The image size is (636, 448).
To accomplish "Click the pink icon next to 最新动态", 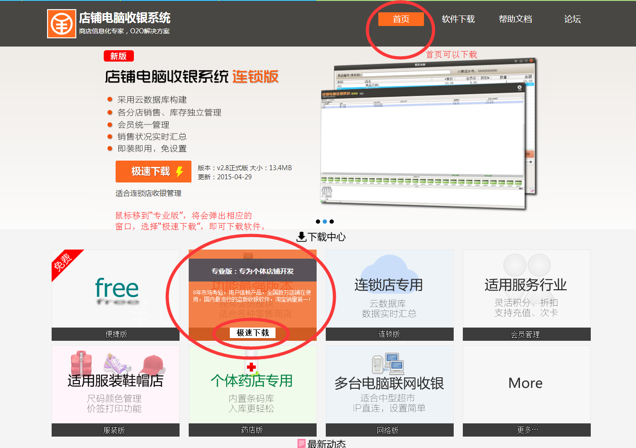I will [302, 443].
